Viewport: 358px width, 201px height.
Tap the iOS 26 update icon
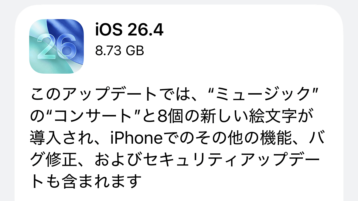tap(56, 46)
